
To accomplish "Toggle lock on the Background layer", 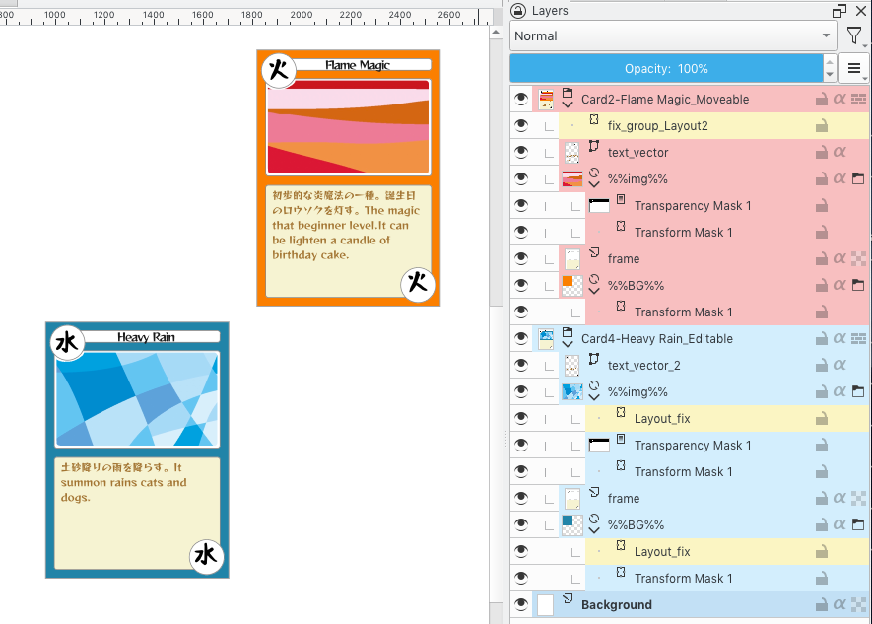I will pos(821,605).
